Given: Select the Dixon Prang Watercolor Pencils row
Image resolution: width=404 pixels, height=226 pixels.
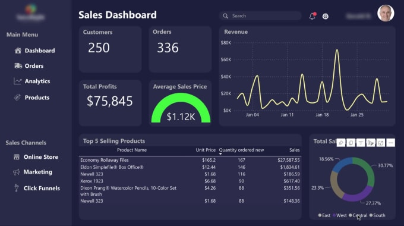Looking at the screenshot, I should tap(190, 191).
